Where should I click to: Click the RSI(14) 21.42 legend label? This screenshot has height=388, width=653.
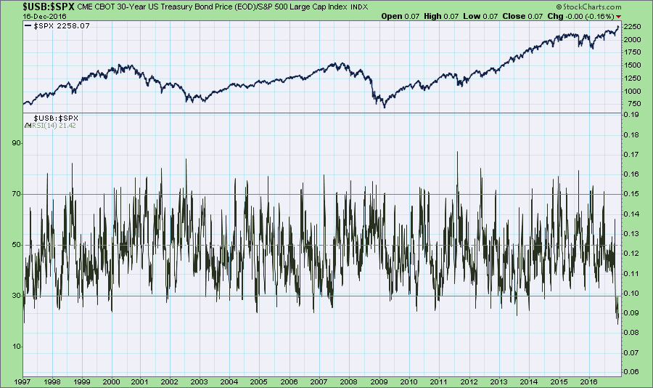(x=54, y=126)
